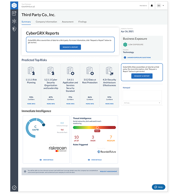Open More Info for 1.1.1.1 Risk Planning
The width and height of the screenshot is (179, 194).
coord(31,104)
